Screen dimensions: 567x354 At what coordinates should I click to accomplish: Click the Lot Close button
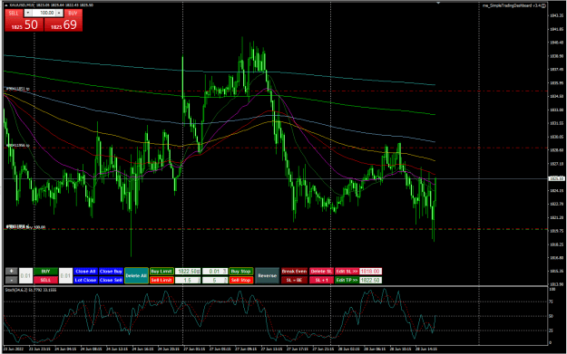[85, 280]
